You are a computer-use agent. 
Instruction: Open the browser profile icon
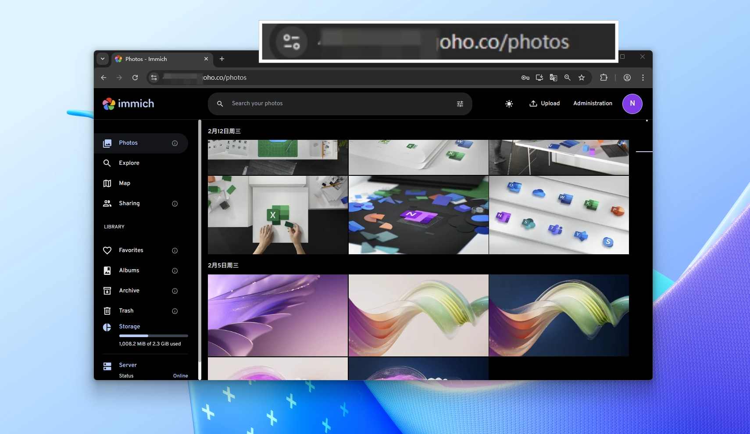coord(627,78)
